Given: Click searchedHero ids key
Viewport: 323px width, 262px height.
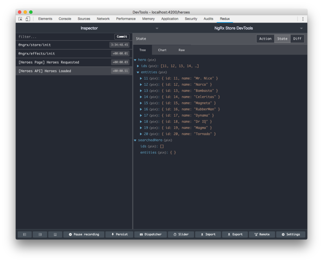Looking at the screenshot, I should pos(143,146).
